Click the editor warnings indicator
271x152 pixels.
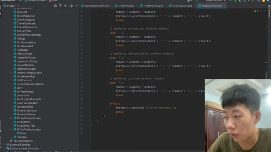click(x=256, y=11)
